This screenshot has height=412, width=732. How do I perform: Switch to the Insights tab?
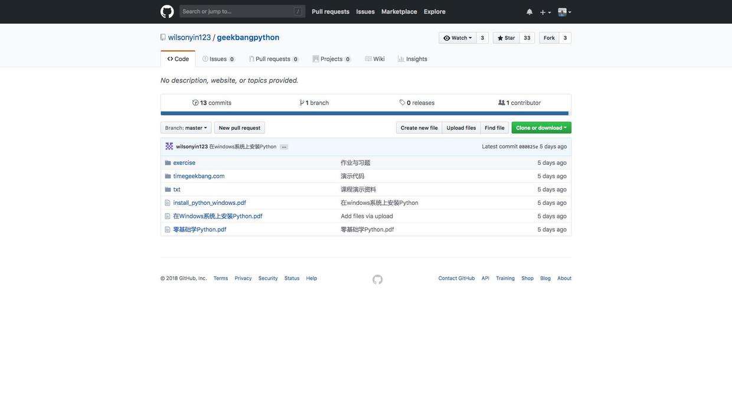tap(413, 59)
